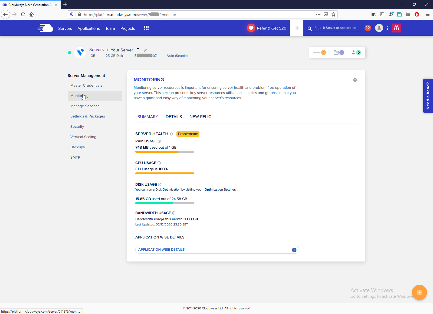Toggle the Firefox sidebar view icon
The height and width of the screenshot is (314, 433).
click(382, 14)
